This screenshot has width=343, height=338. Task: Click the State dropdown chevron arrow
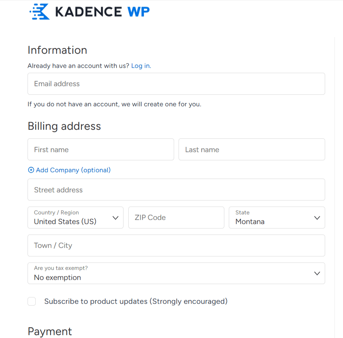pyautogui.click(x=317, y=218)
